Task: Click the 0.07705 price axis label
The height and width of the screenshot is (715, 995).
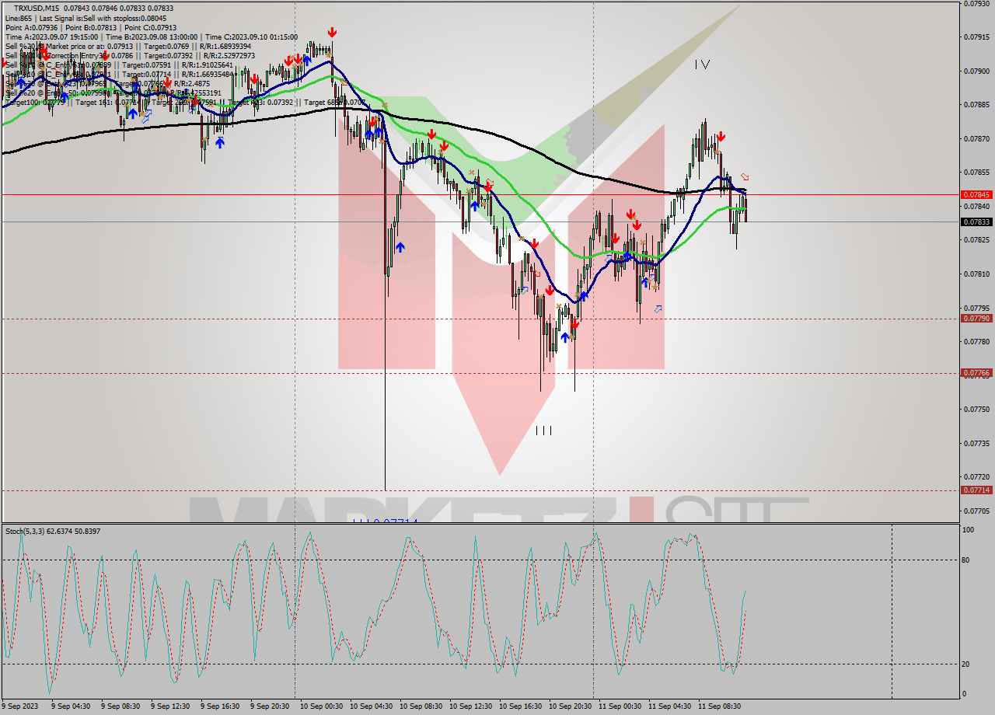Action: pyautogui.click(x=976, y=511)
